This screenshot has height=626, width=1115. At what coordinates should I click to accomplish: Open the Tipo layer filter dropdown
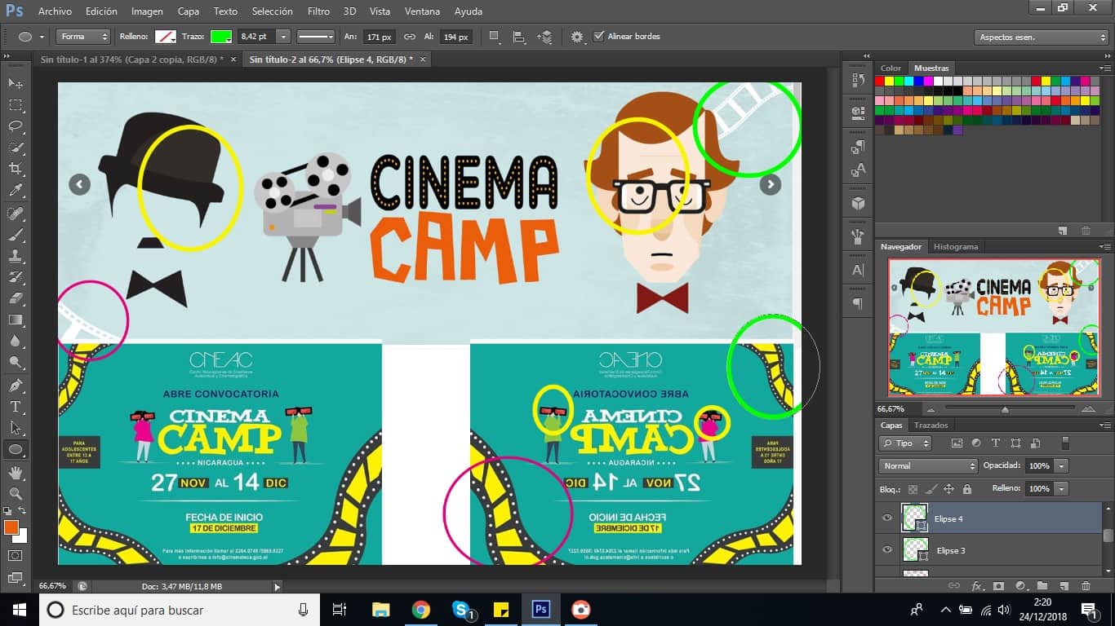(905, 443)
